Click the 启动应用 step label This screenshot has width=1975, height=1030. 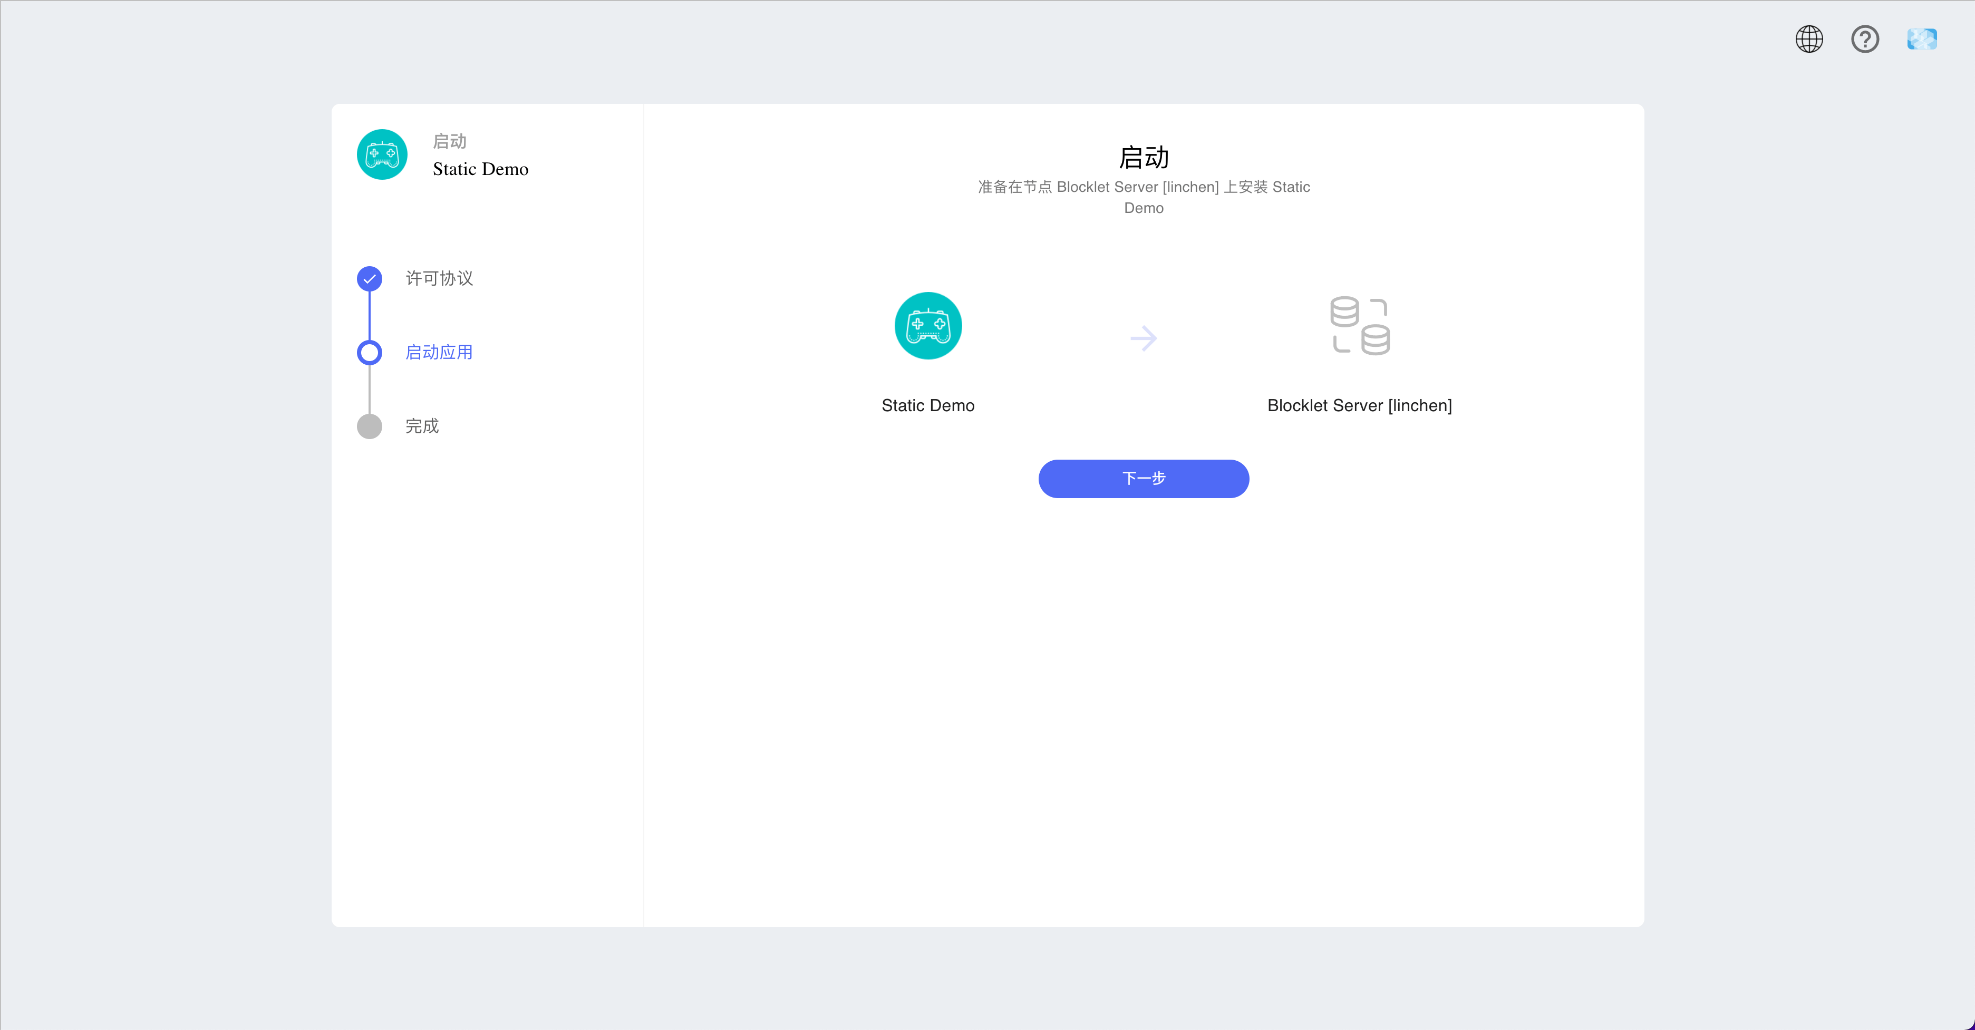tap(439, 353)
